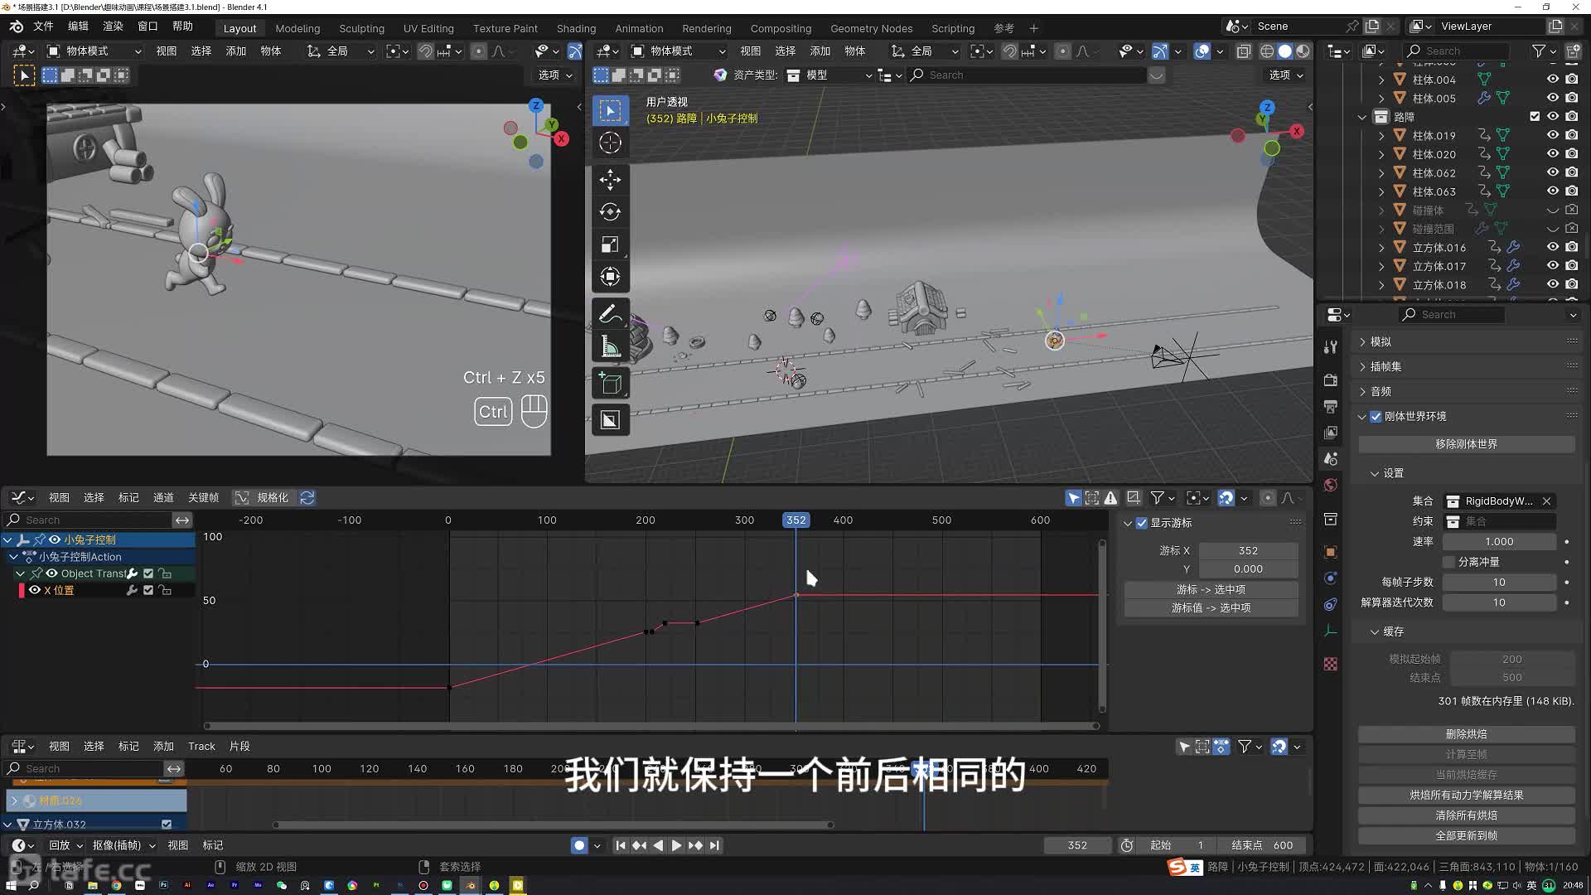Expand 柱体.062 in outliner
1591x895 pixels.
pos(1381,173)
